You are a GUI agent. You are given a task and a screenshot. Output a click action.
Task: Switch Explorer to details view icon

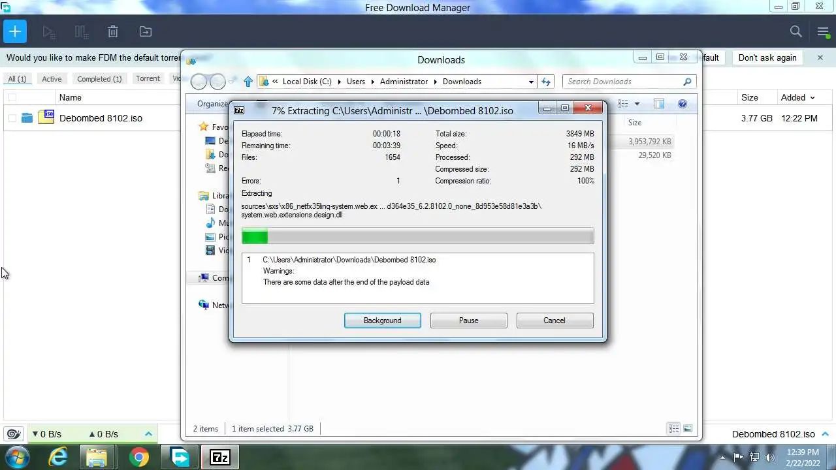click(x=673, y=429)
